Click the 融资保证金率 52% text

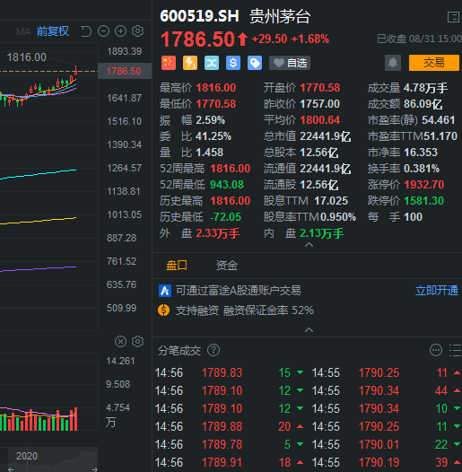tap(268, 310)
